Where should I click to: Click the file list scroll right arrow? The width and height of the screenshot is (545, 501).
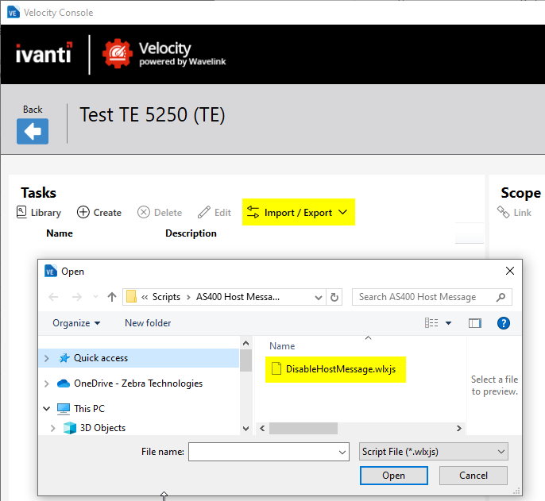(x=459, y=429)
